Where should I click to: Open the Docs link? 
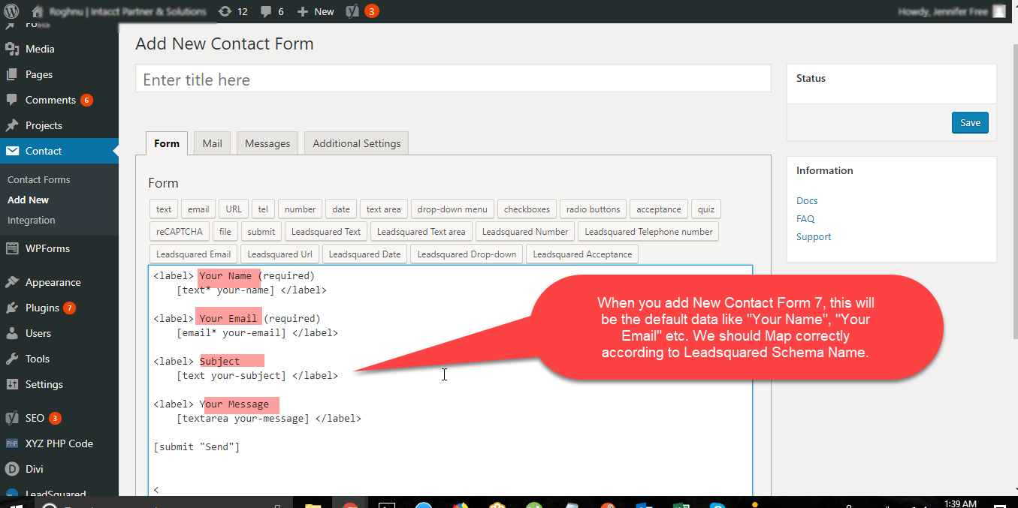click(x=807, y=201)
